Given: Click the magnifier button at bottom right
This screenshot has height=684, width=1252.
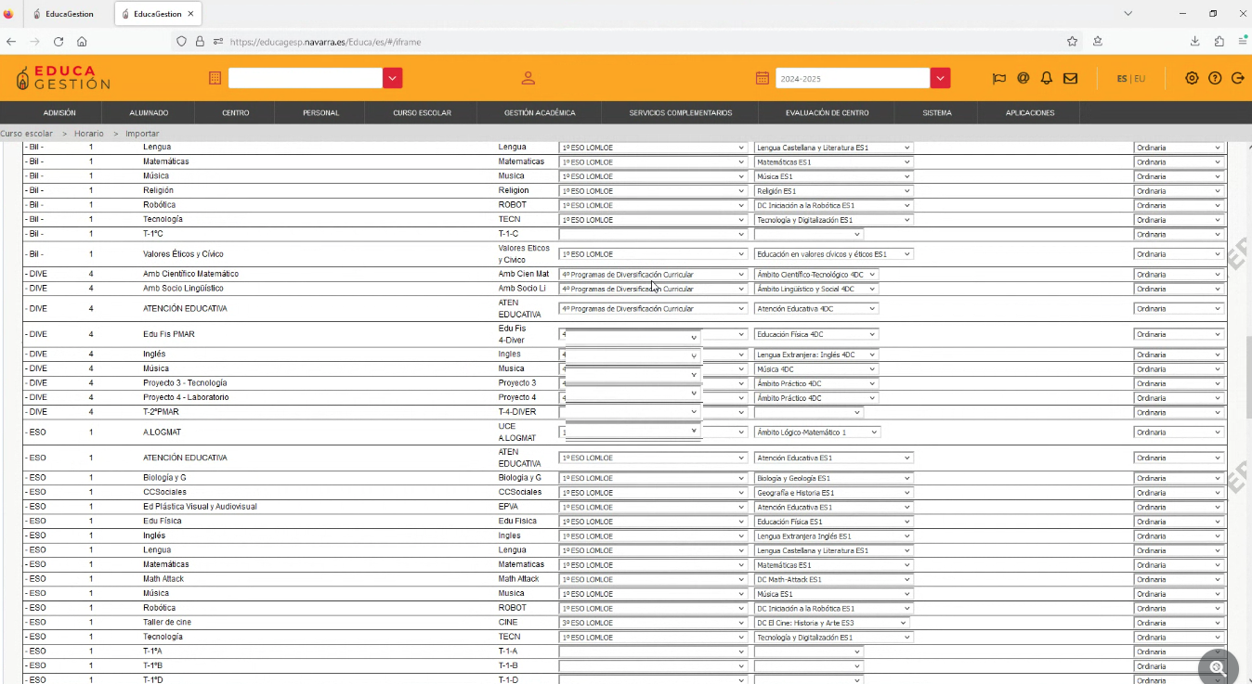Looking at the screenshot, I should coord(1218,666).
